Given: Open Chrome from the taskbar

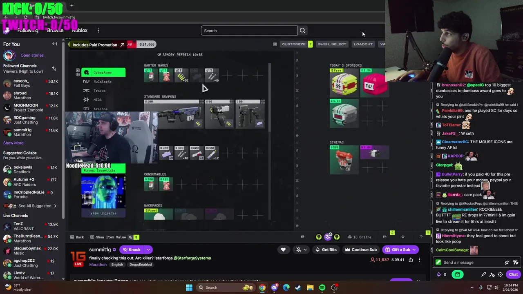Looking at the screenshot, I should 262,287.
